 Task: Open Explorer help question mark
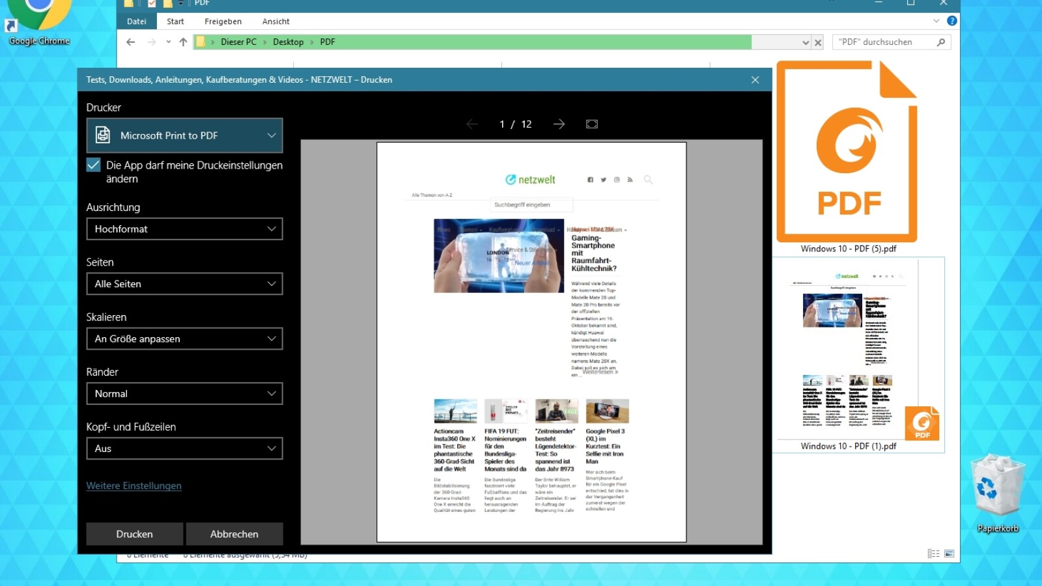point(951,21)
